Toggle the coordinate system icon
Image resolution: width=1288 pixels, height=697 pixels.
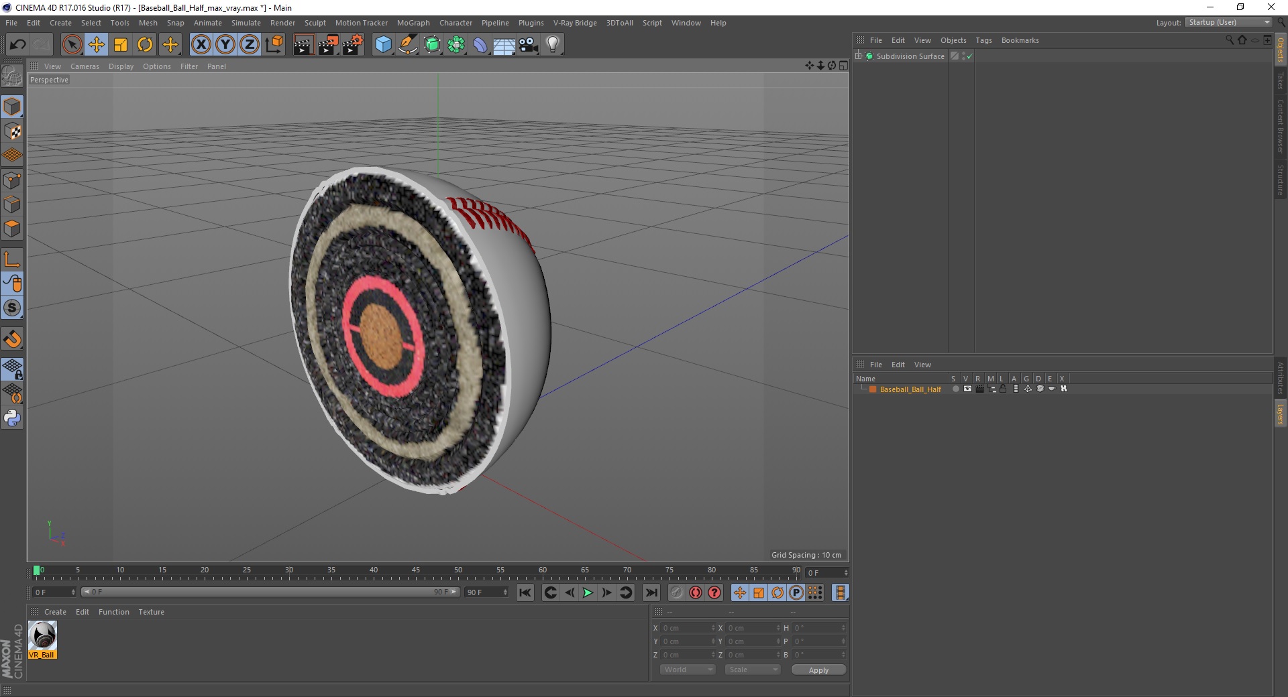click(274, 45)
